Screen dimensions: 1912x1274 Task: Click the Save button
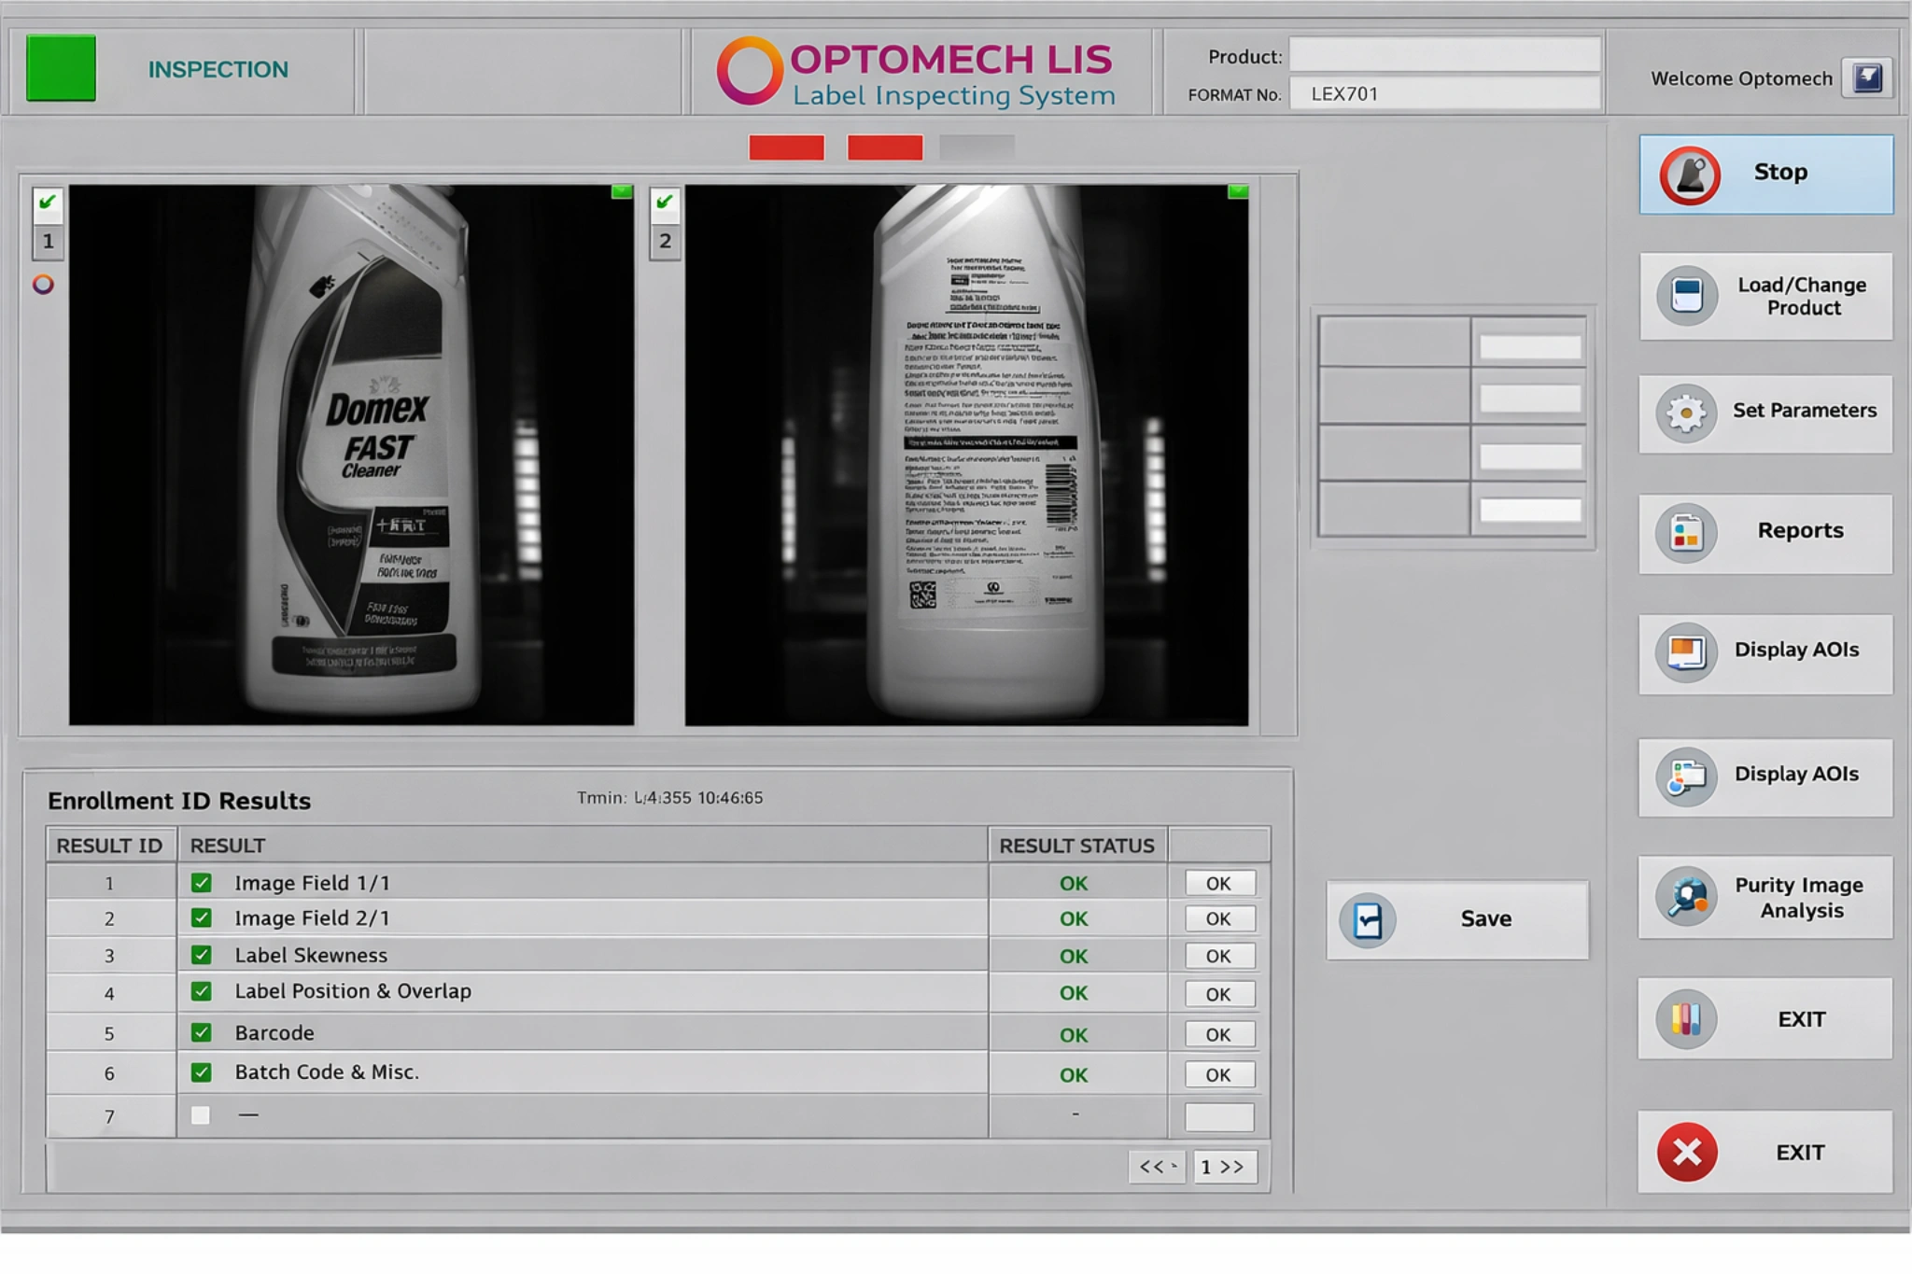click(1457, 920)
